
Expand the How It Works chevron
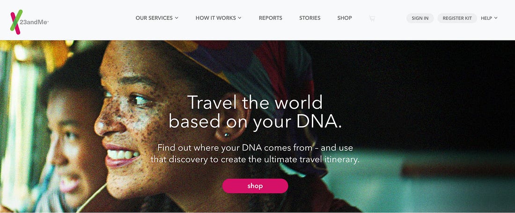[x=240, y=18]
